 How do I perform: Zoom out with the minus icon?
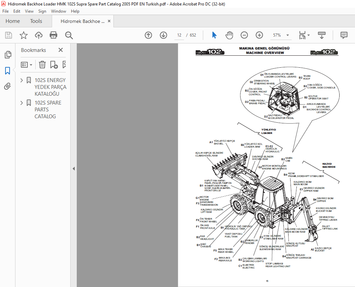(244, 35)
